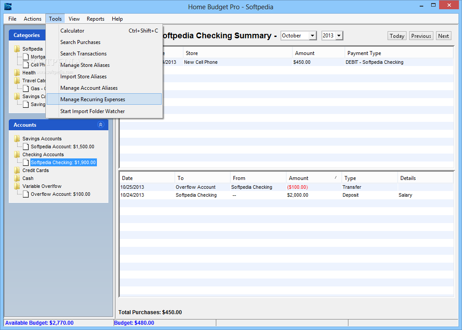The width and height of the screenshot is (462, 330).
Task: Click the Softpedia category folder icon
Action: (17, 49)
